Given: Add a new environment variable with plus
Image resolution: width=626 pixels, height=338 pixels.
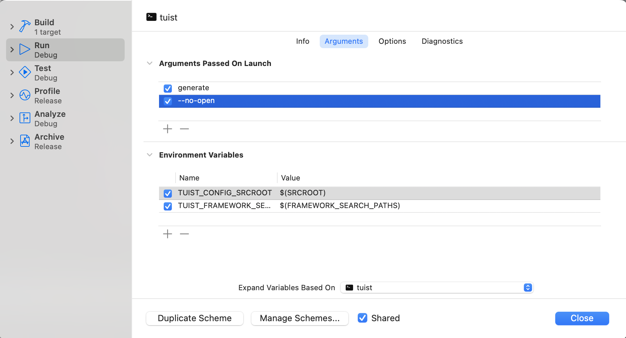Looking at the screenshot, I should (167, 234).
